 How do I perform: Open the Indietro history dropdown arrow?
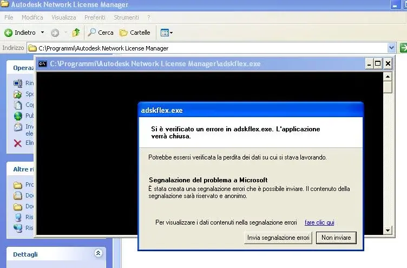click(42, 33)
